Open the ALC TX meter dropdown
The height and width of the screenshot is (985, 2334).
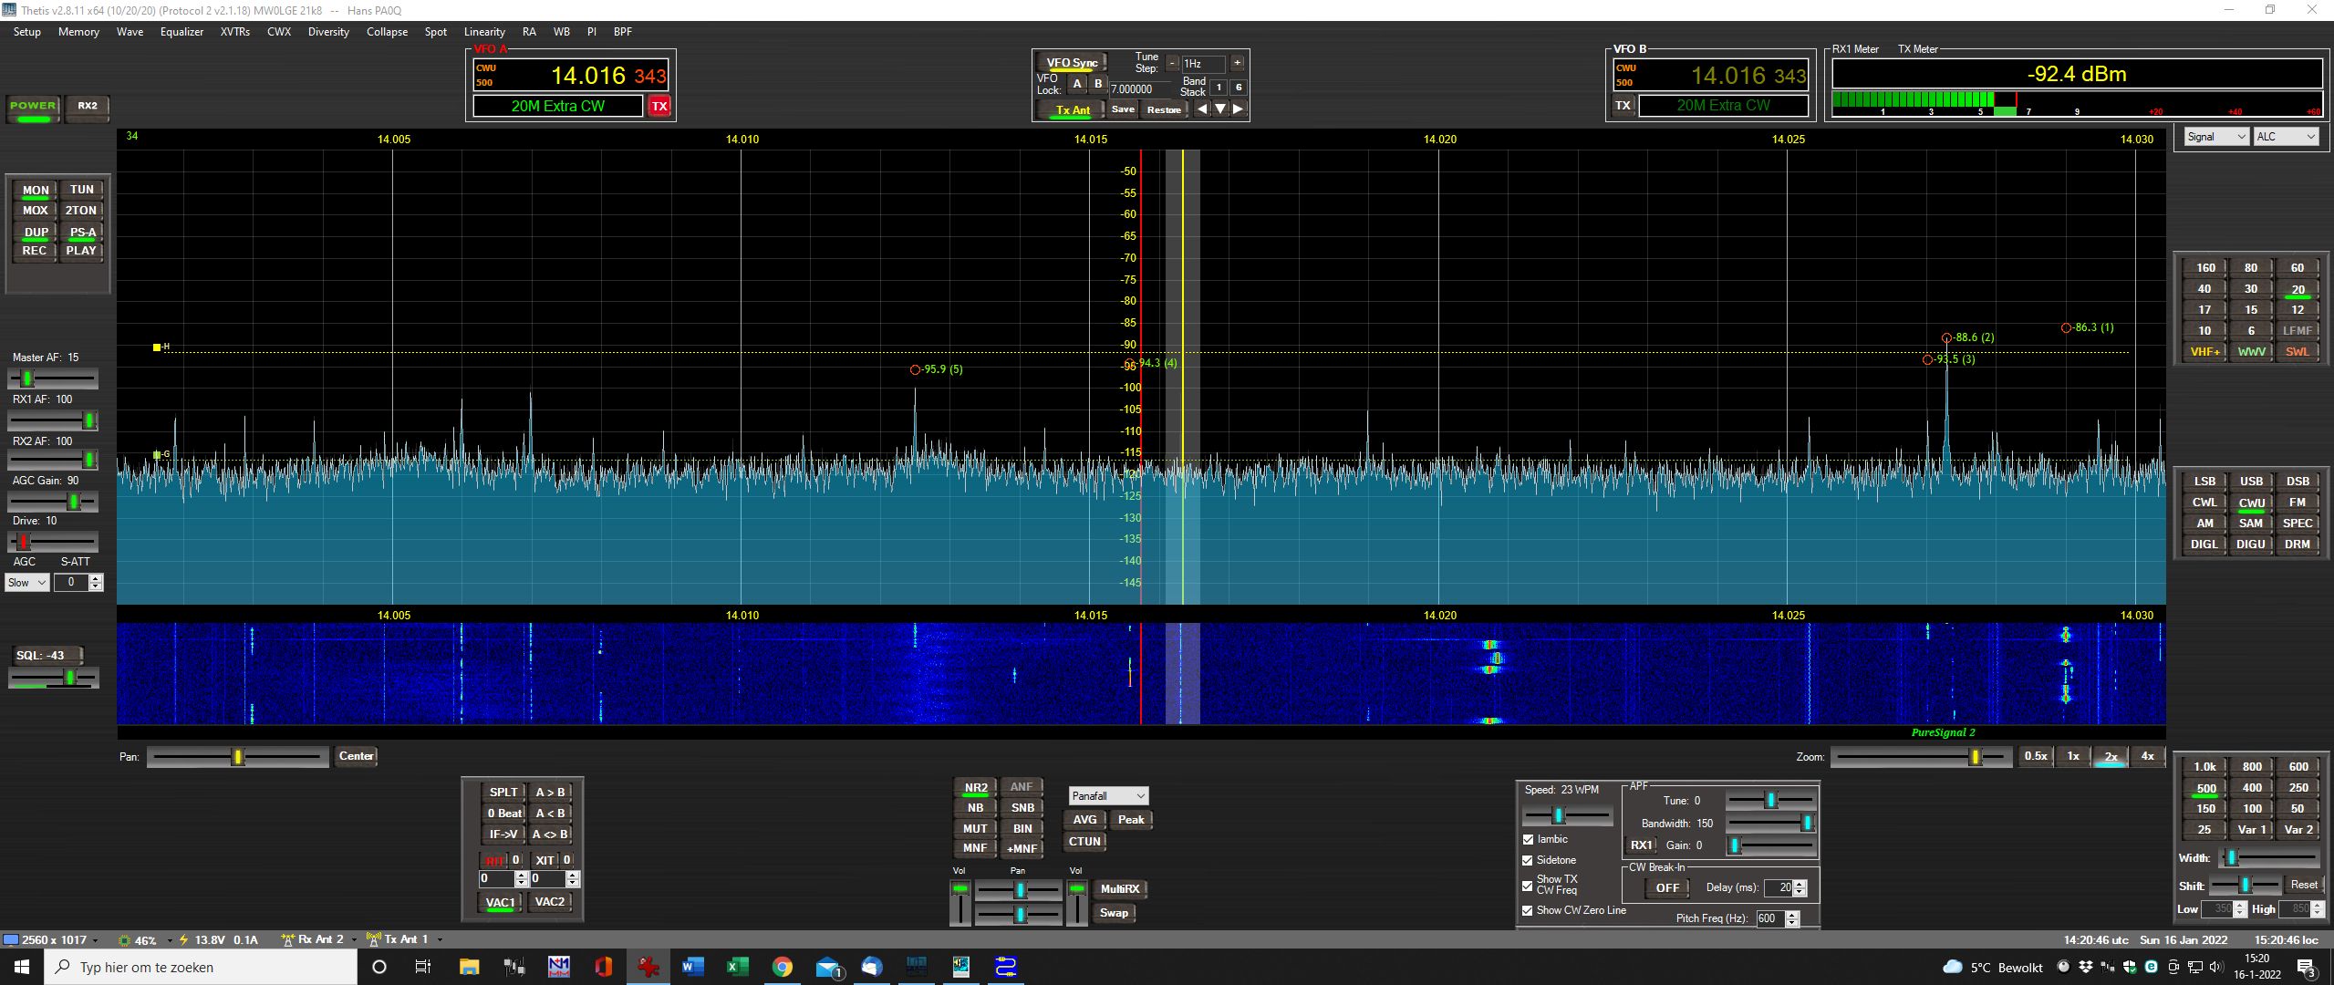click(2285, 137)
